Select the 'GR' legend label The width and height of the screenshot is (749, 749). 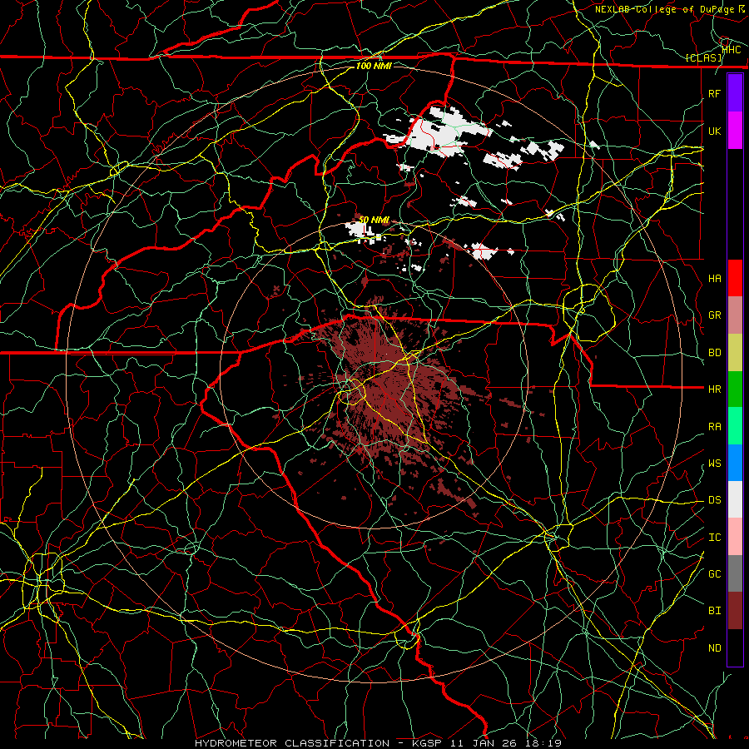pyautogui.click(x=714, y=315)
